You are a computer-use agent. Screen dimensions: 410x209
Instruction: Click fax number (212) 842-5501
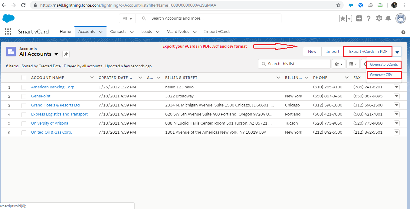click(368, 132)
